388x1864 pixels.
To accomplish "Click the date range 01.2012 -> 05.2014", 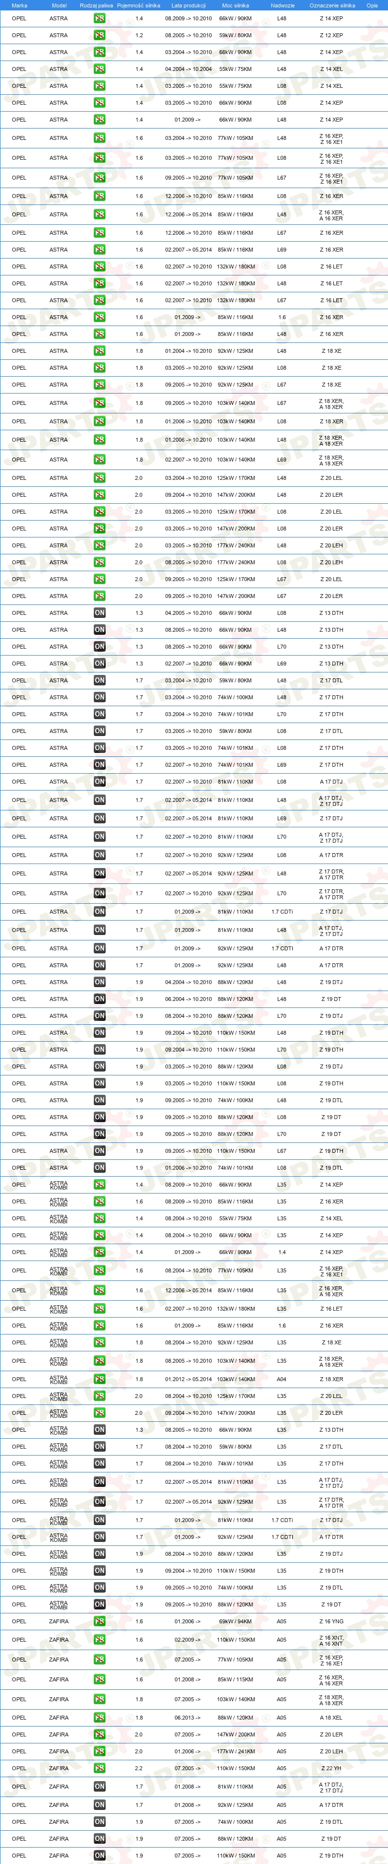I will tap(188, 1379).
